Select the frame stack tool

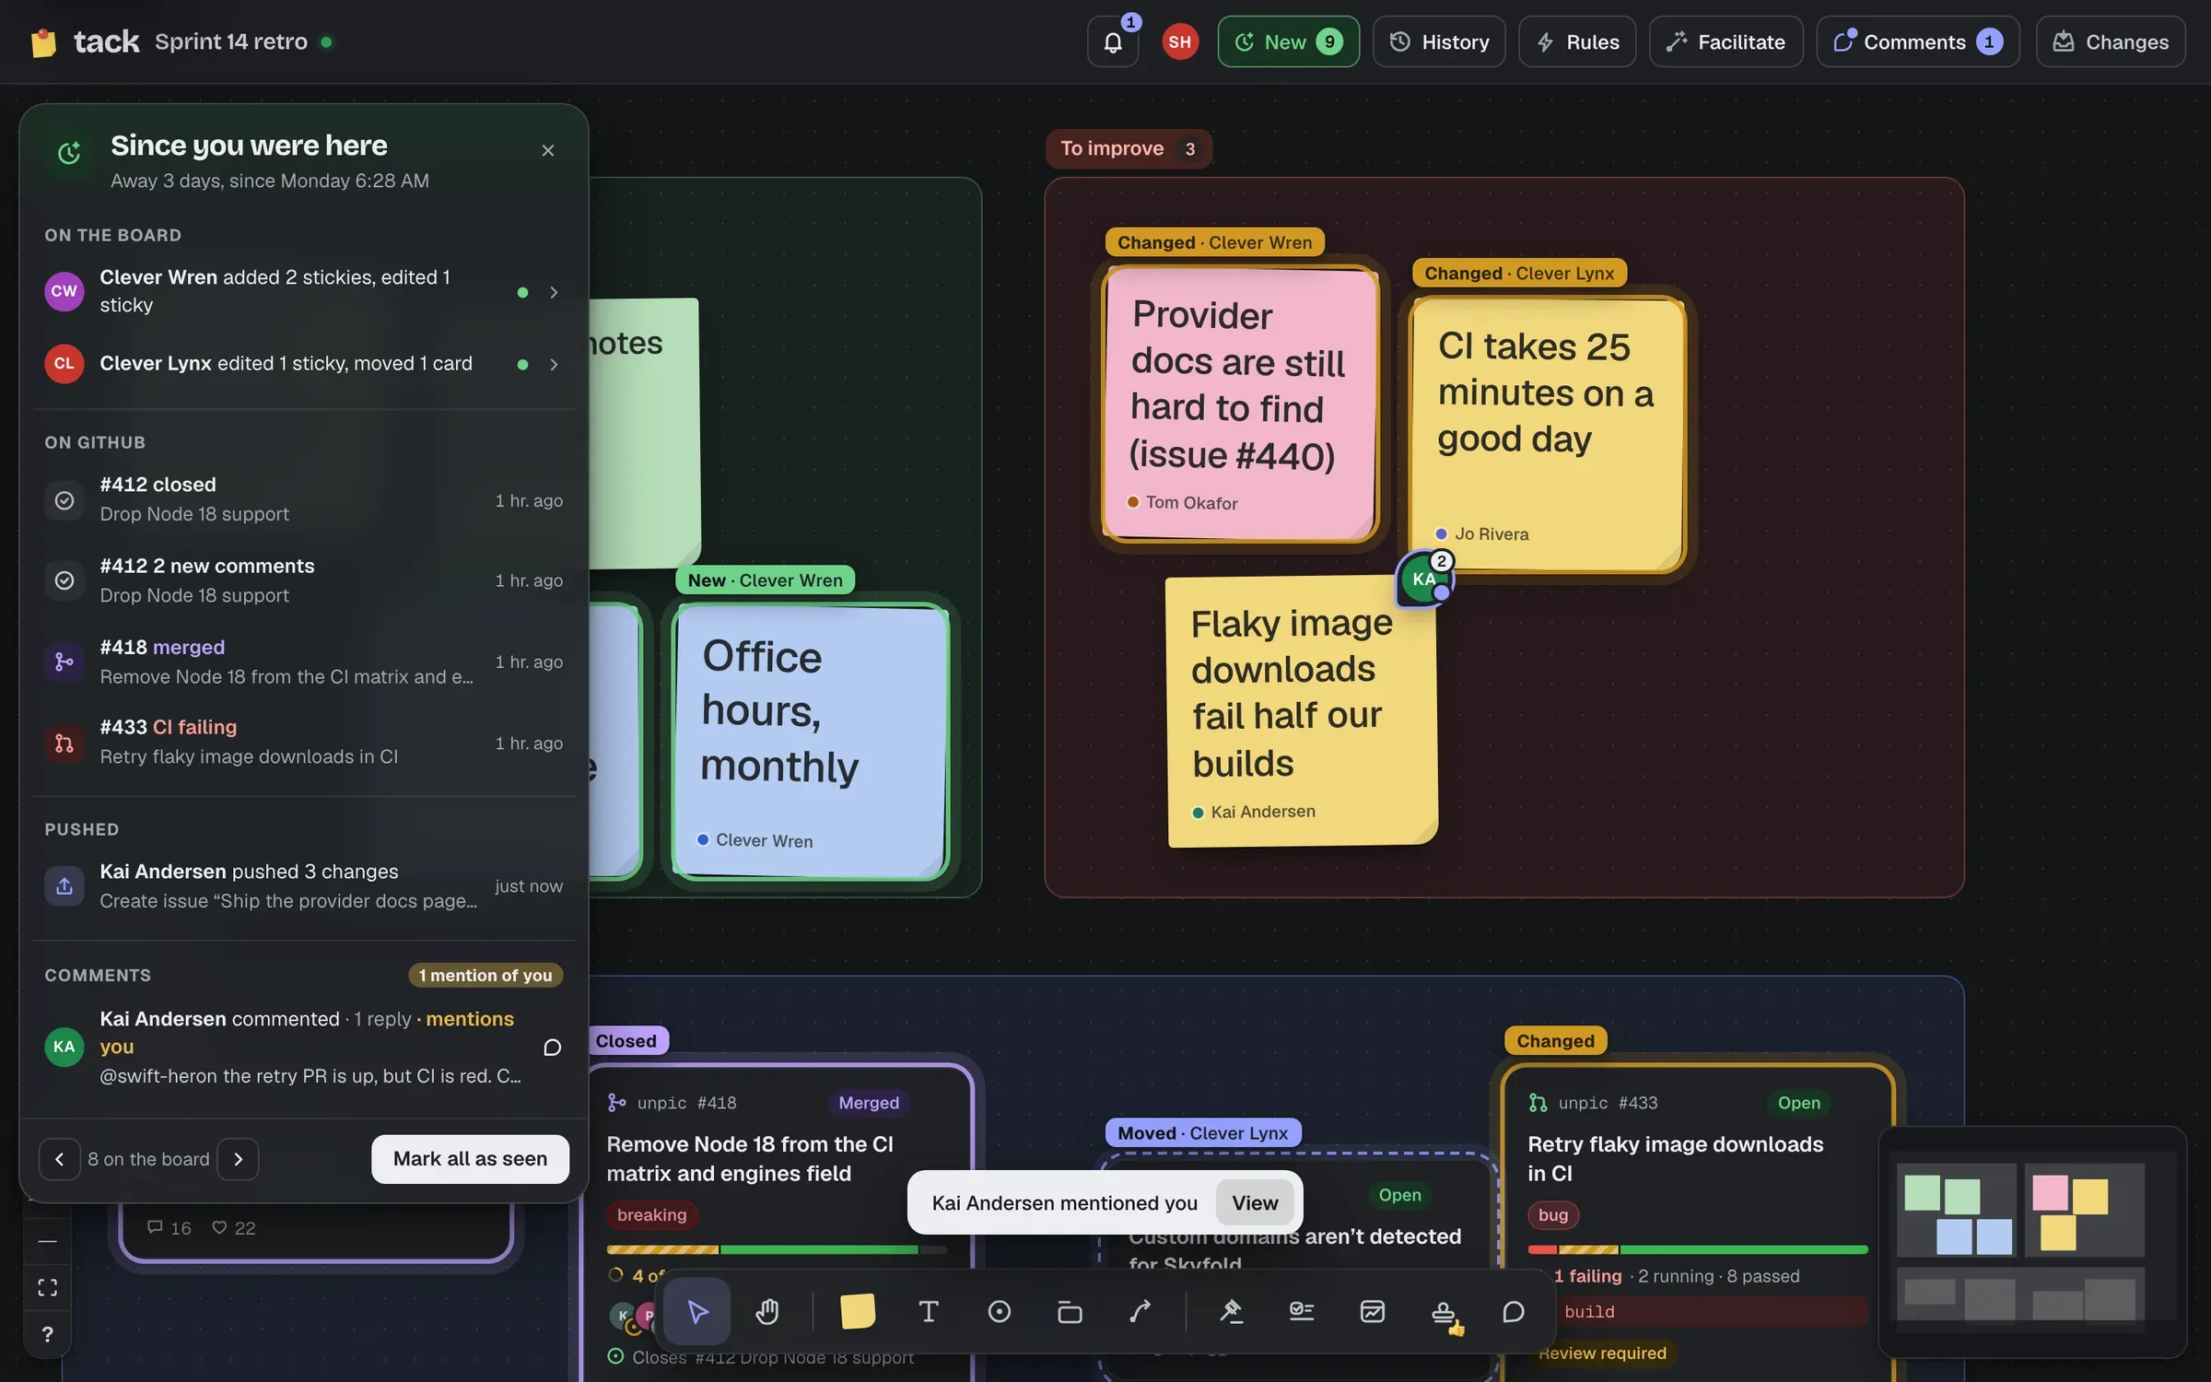click(x=1070, y=1311)
